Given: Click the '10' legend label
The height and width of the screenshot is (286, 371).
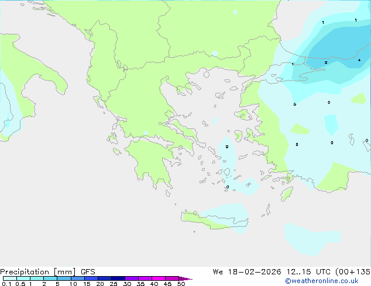Looking at the screenshot, I should (x=73, y=284).
